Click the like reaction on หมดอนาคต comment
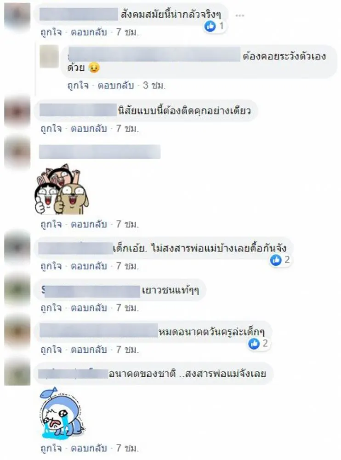Image resolution: width=341 pixels, height=460 pixels. pyautogui.click(x=254, y=344)
